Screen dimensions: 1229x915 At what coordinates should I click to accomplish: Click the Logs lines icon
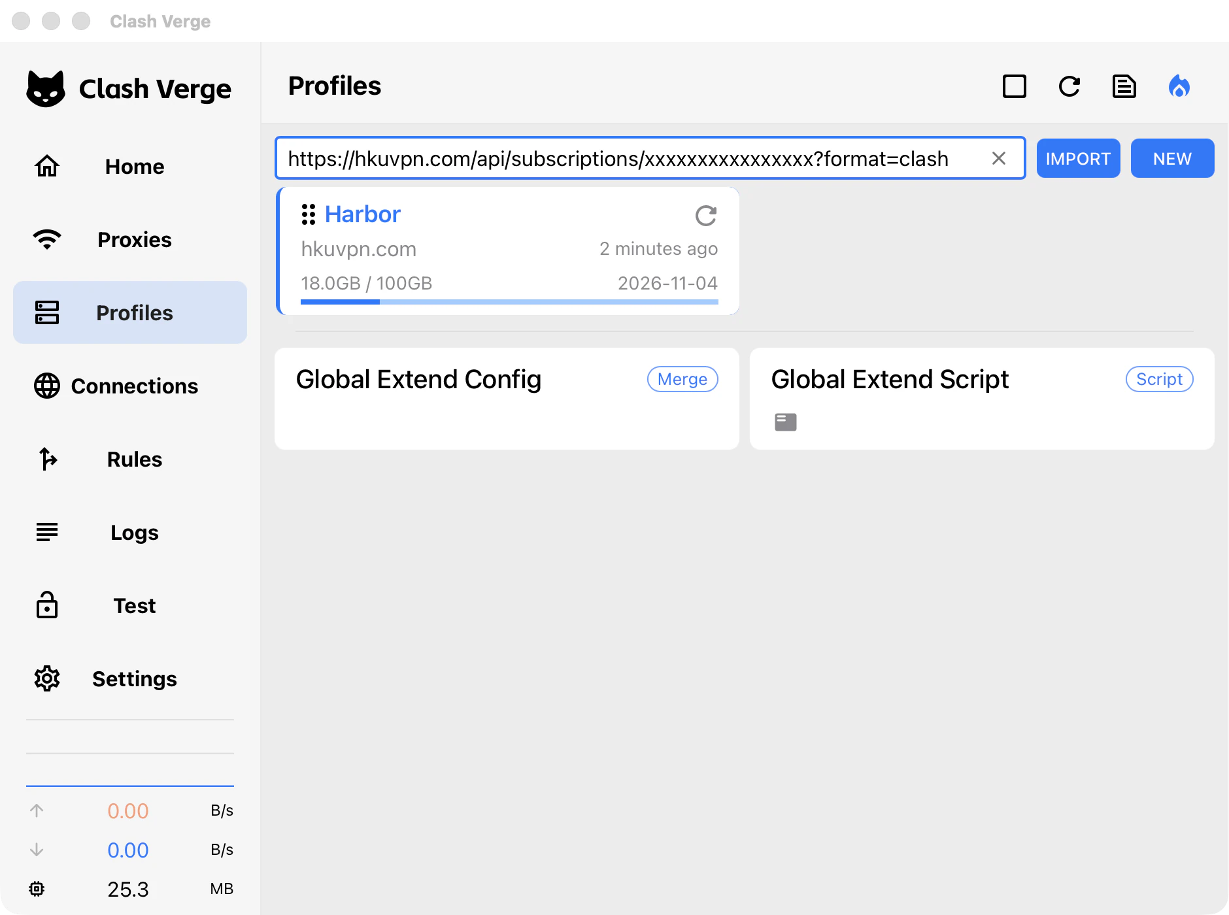click(47, 533)
